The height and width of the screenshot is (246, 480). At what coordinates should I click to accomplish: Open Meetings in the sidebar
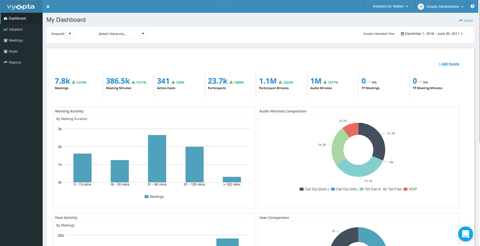(21, 40)
